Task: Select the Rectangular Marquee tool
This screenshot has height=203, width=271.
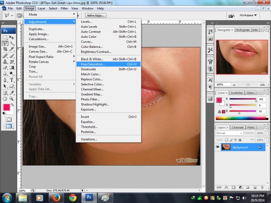Action: click(5, 37)
